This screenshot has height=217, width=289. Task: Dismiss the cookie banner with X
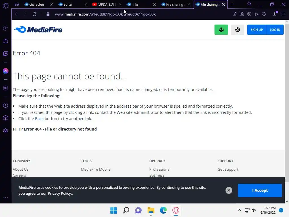point(229,190)
